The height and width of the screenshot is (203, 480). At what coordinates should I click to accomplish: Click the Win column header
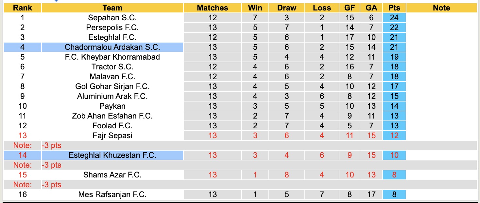pos(255,8)
